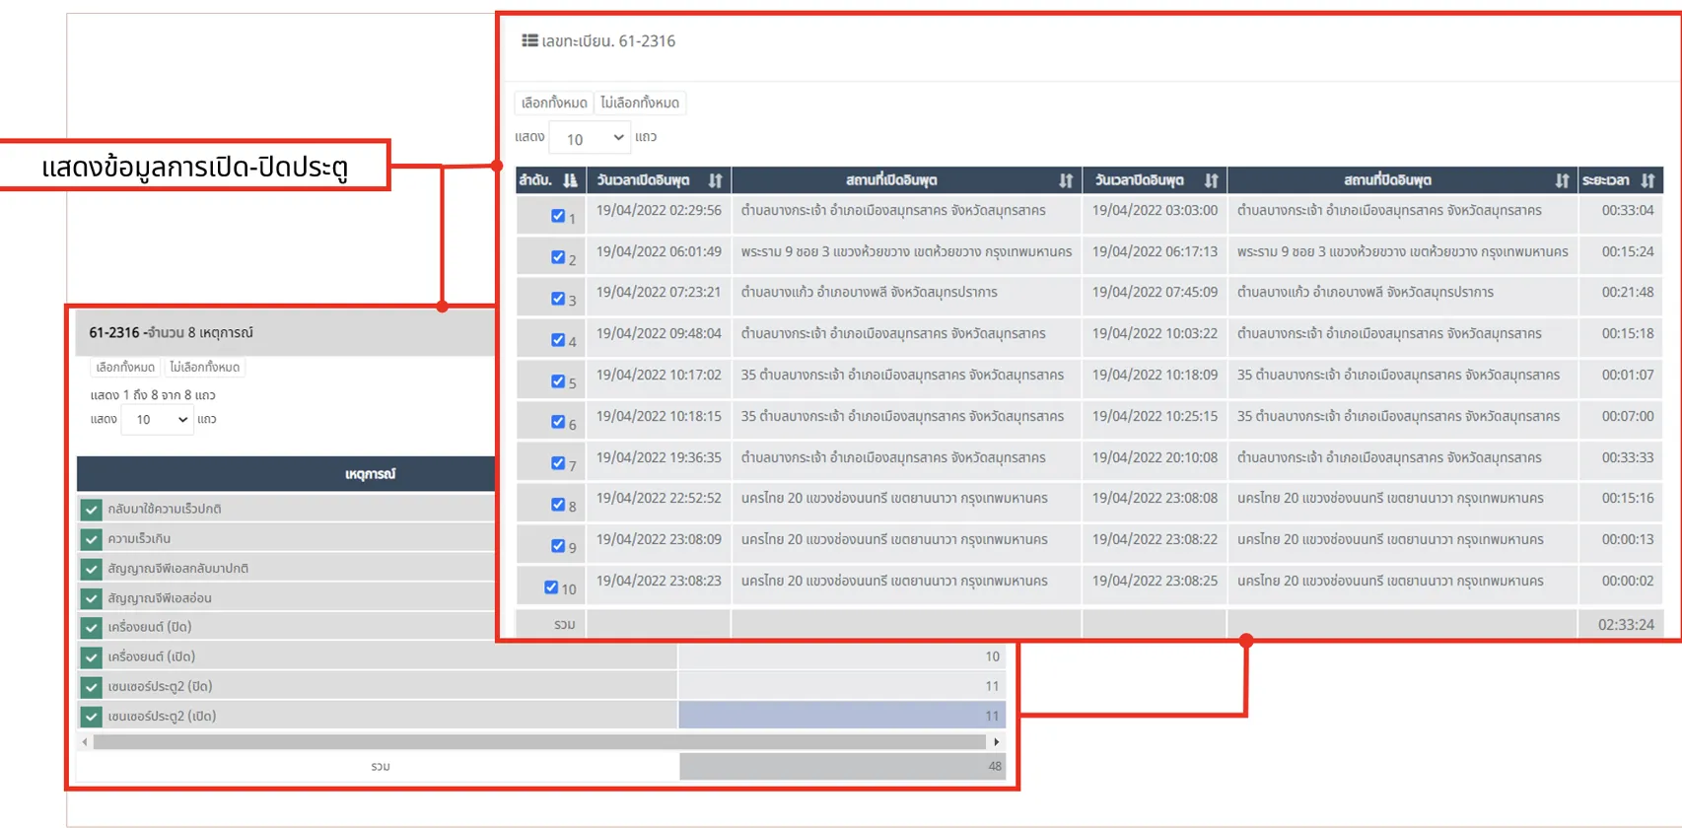Screen dimensions: 1682x828
Task: Click sort icon on สถานที่ปิดอินพุต header
Action: [1562, 180]
